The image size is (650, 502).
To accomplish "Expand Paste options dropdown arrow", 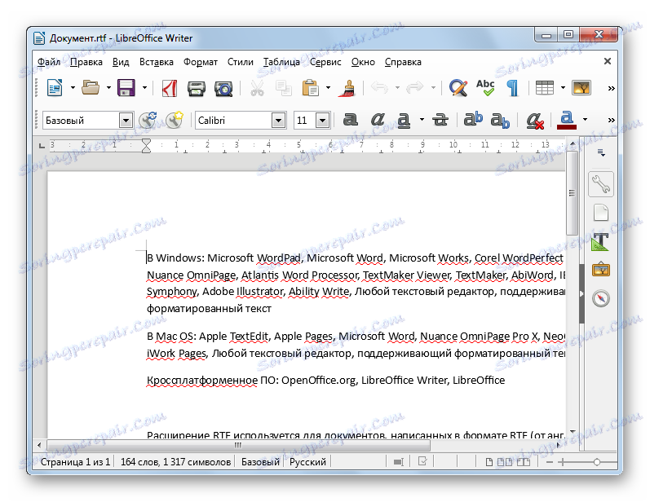I will (x=328, y=88).
